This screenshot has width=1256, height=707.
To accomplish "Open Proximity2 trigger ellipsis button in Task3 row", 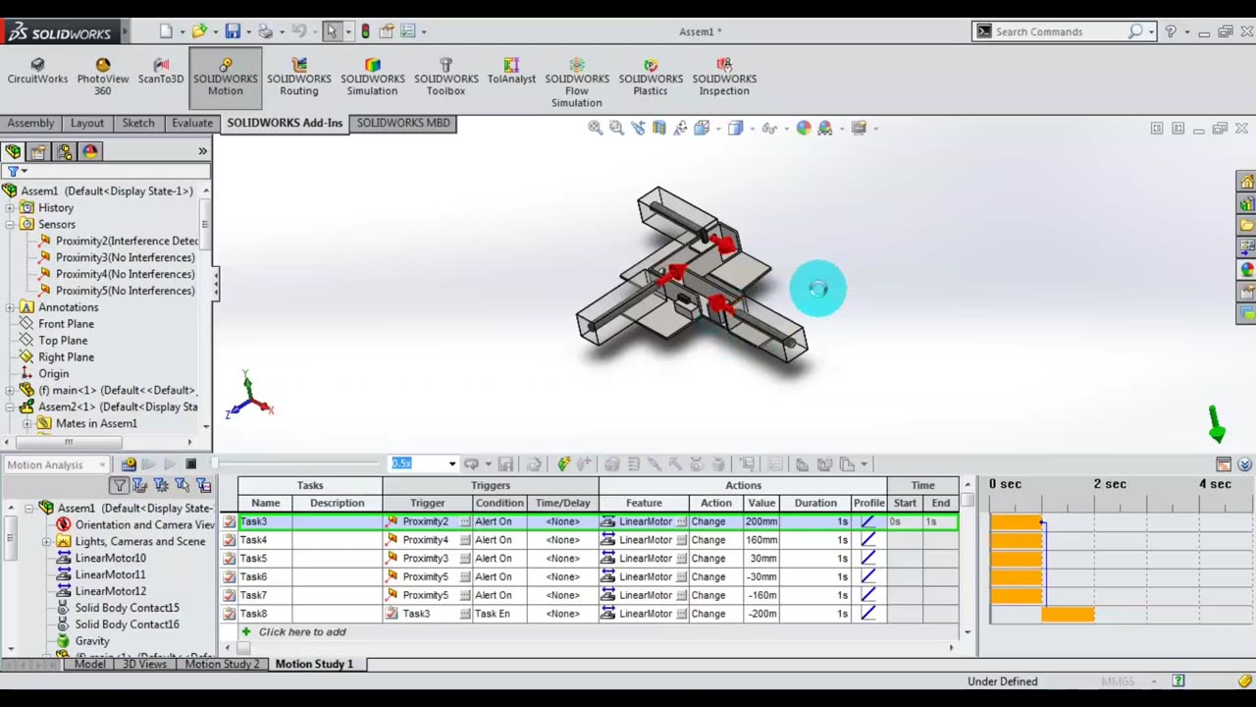I will pyautogui.click(x=466, y=521).
